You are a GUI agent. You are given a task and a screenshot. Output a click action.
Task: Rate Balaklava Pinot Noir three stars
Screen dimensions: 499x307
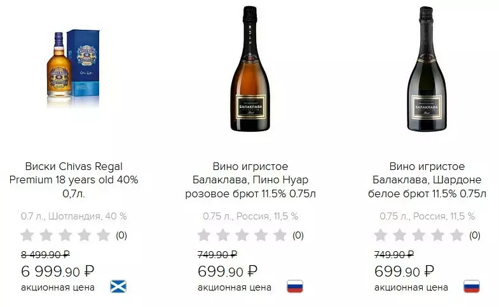242,236
